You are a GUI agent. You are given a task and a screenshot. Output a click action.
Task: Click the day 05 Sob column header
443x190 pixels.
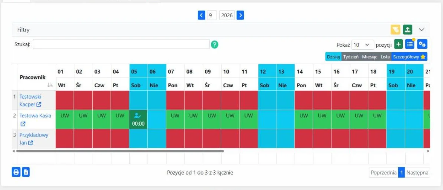[x=139, y=78]
